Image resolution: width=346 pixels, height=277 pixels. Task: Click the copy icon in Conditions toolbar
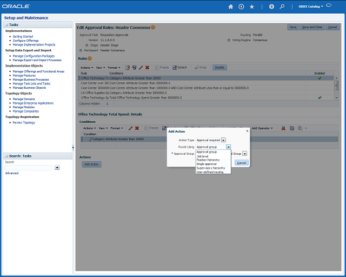292,128
